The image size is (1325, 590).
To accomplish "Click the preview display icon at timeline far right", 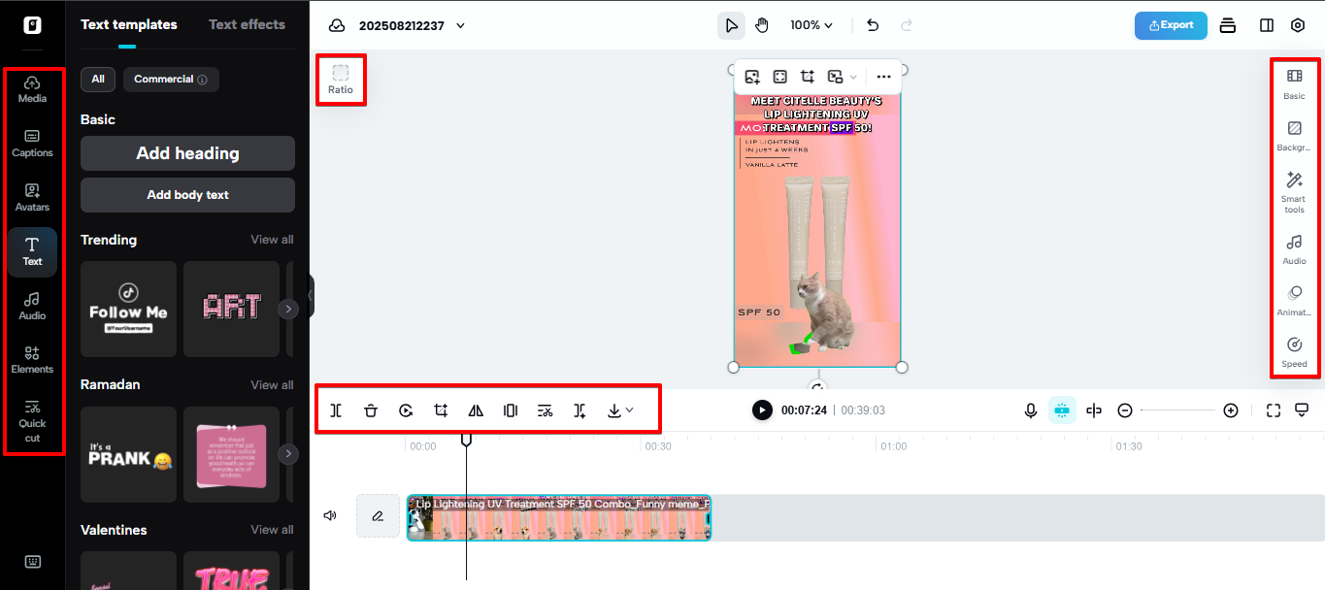I will [1303, 410].
